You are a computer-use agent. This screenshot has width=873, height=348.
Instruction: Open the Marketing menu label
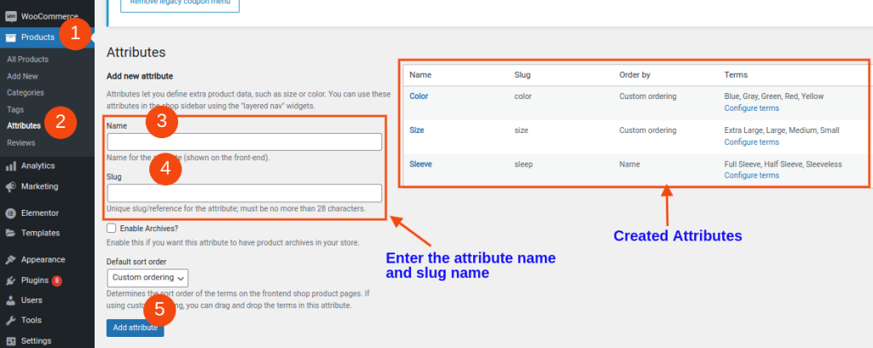click(39, 187)
